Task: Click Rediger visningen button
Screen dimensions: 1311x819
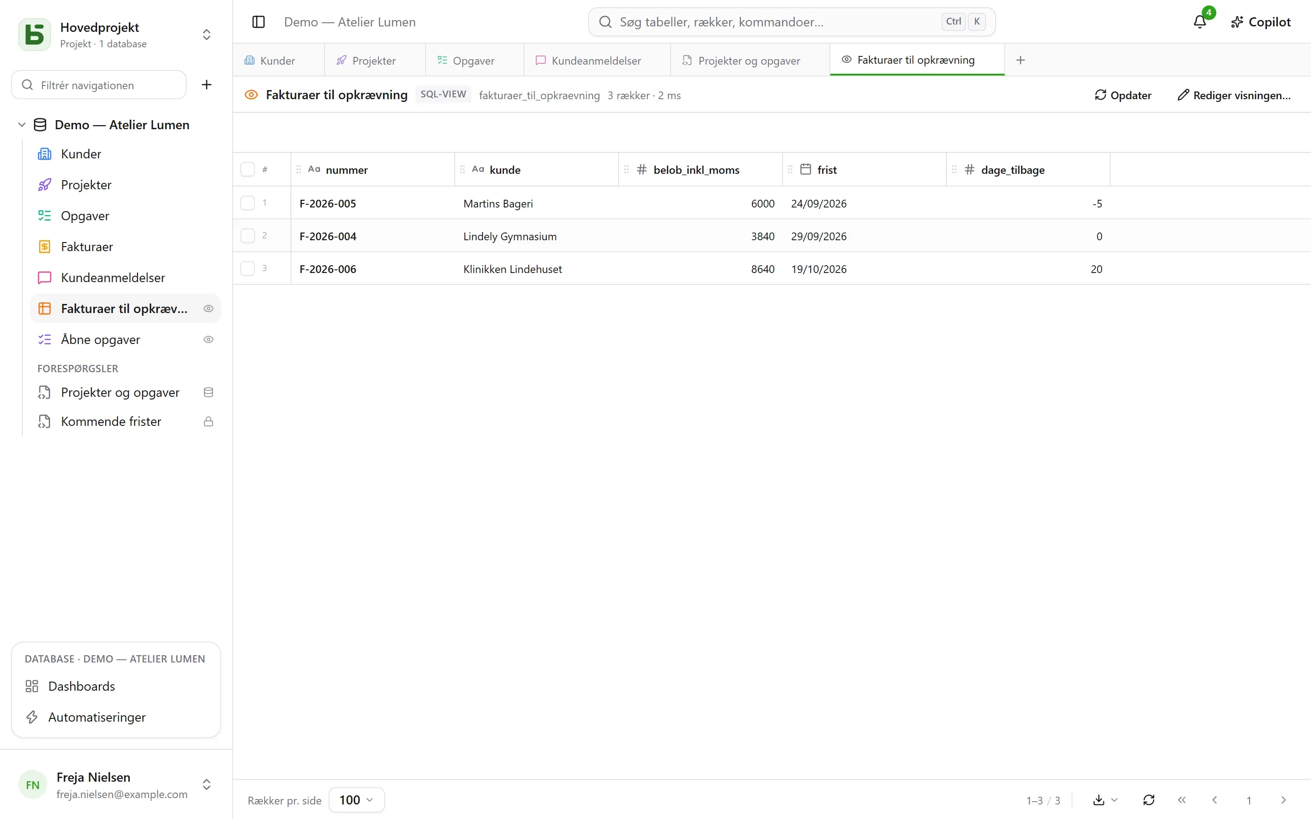Action: (x=1234, y=96)
